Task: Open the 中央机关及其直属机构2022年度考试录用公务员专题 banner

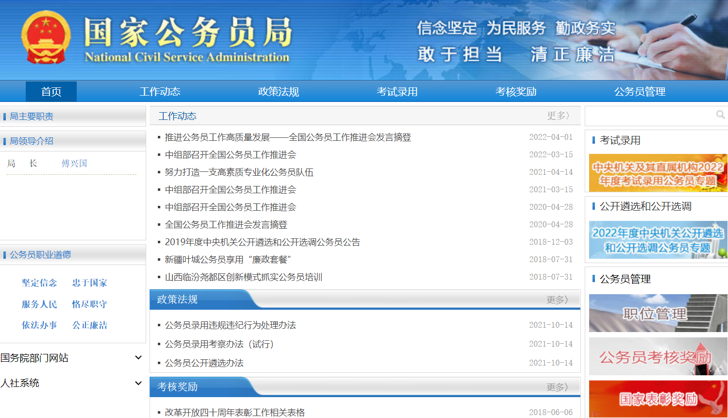Action: [x=657, y=173]
